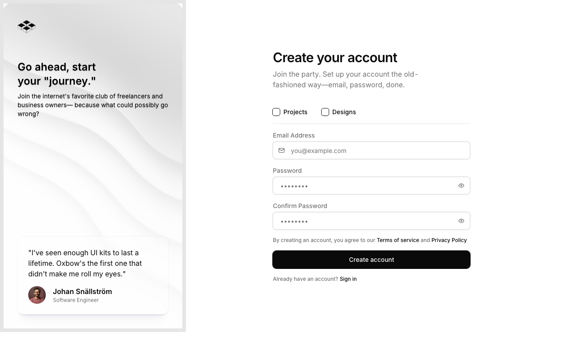Click the Email Address field label
Screen dimensions: 564x339
coord(293,135)
